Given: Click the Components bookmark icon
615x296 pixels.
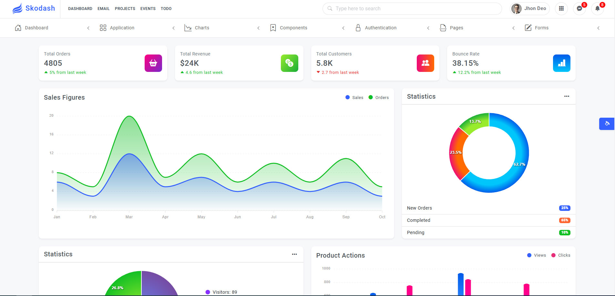Looking at the screenshot, I should click(x=273, y=28).
